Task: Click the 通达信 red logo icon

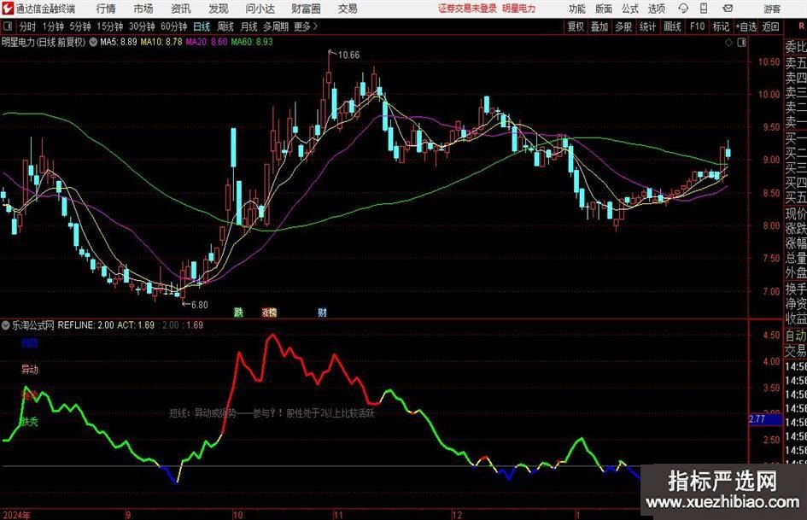Action: tap(8, 9)
